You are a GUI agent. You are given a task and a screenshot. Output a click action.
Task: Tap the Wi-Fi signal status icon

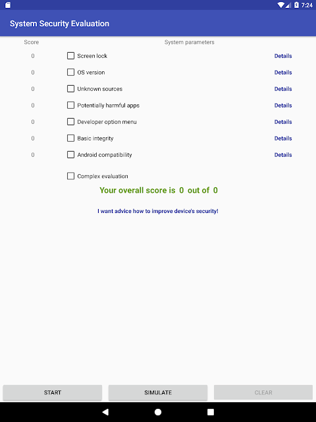pyautogui.click(x=281, y=5)
